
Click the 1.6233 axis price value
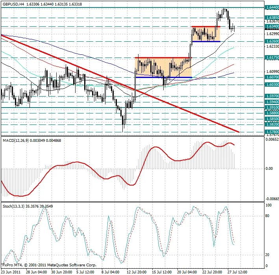click(x=272, y=46)
